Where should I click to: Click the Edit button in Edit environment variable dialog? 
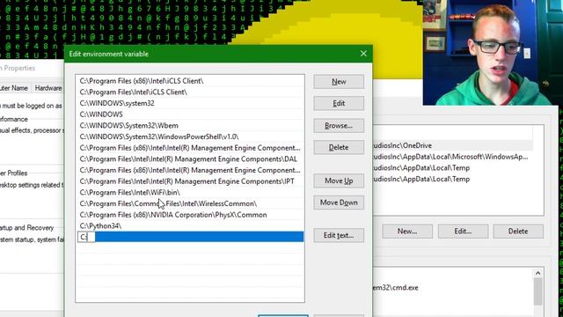339,104
